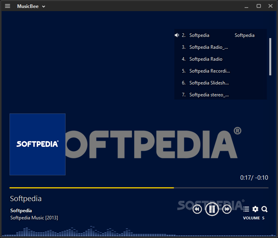This screenshot has width=278, height=238.
Task: Open the search magnifier icon
Action: (x=264, y=209)
